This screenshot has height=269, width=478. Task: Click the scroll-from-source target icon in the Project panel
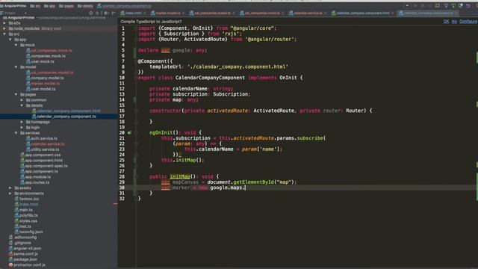coord(91,13)
